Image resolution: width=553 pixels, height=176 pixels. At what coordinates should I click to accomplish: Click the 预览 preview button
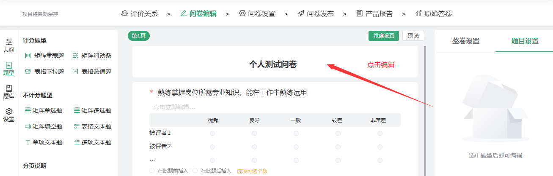[x=413, y=36]
